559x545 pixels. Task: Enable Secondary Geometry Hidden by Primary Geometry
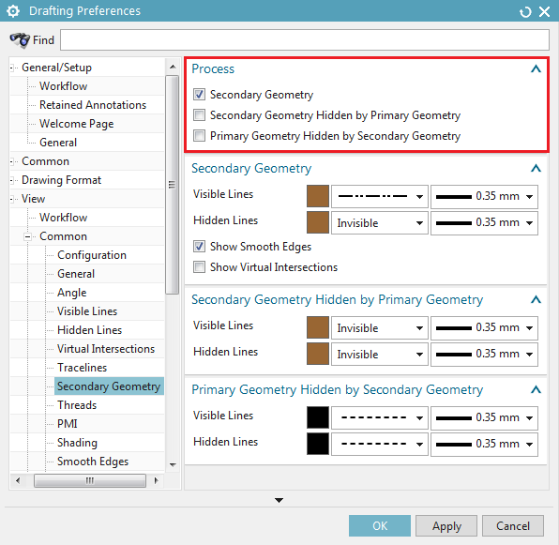(199, 115)
